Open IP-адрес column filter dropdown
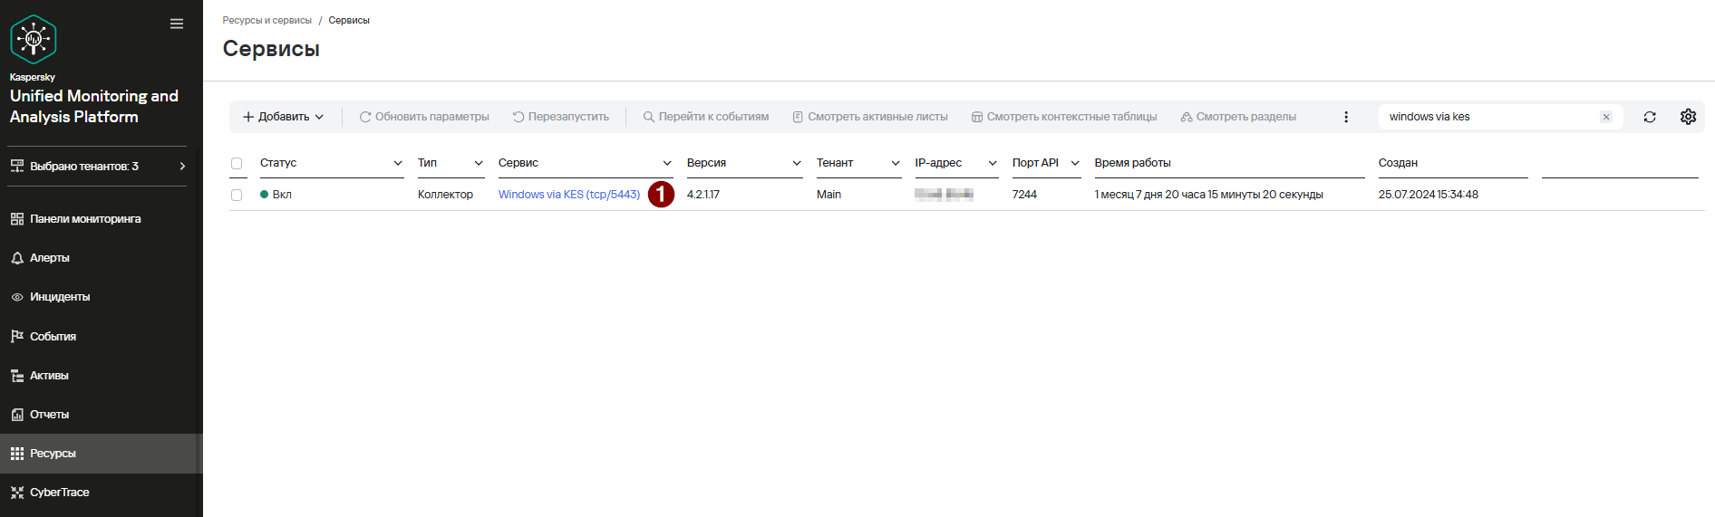This screenshot has width=1715, height=517. point(993,163)
